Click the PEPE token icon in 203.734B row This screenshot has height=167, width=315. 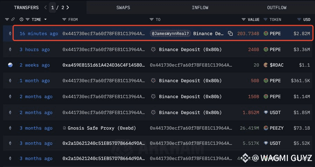[x=266, y=34]
